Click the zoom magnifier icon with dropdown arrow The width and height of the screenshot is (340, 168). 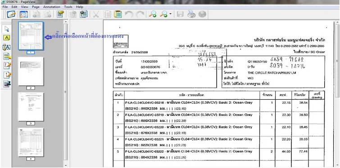164,14
